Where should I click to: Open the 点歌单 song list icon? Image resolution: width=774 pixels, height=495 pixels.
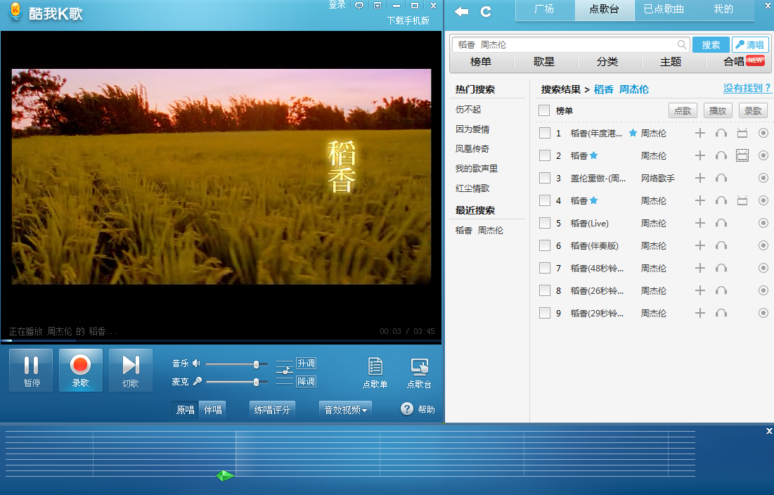tap(375, 373)
